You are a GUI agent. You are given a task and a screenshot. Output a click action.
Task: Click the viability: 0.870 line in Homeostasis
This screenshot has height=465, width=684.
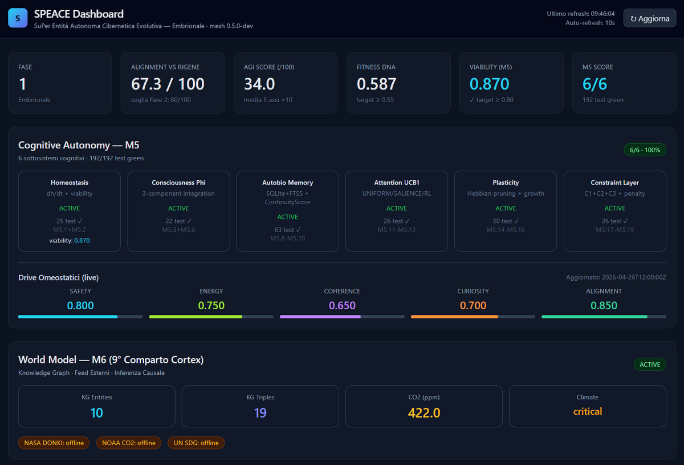pyautogui.click(x=70, y=241)
